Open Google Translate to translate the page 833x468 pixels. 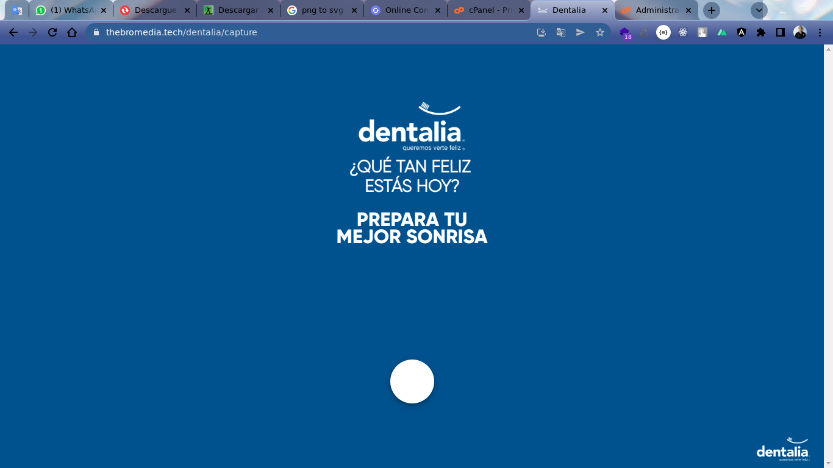561,32
